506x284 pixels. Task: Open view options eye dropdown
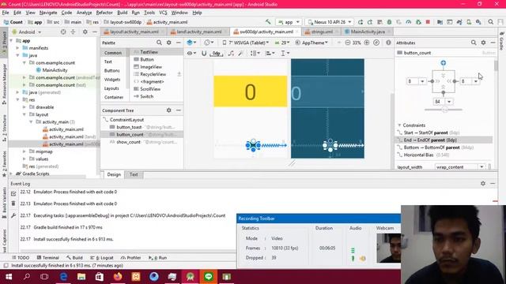[191, 53]
